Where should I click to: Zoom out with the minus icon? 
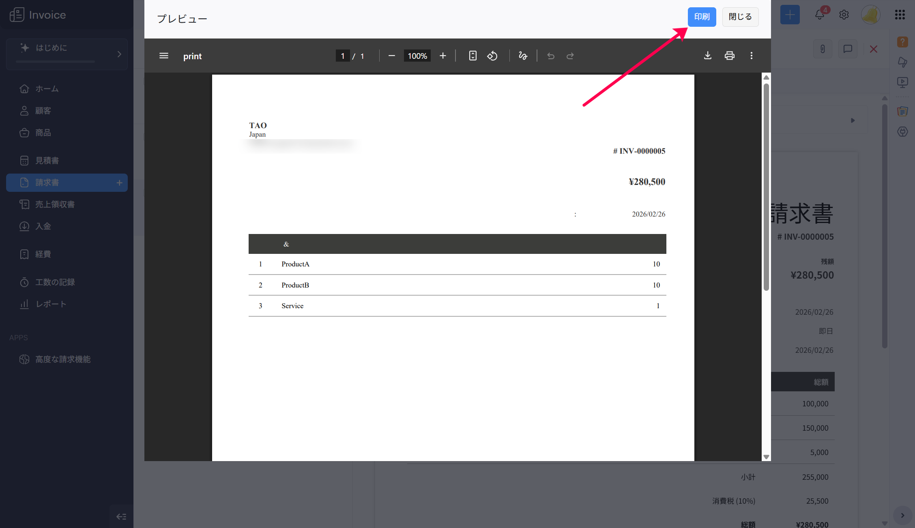click(391, 56)
